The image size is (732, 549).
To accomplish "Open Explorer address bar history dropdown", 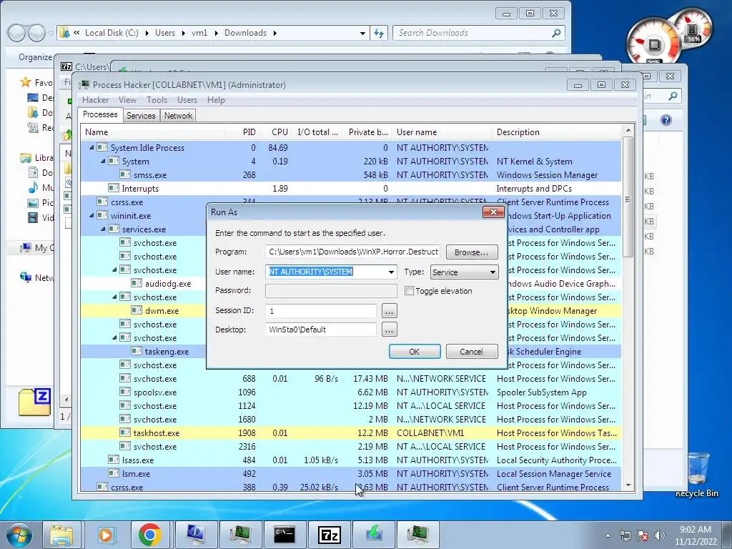I will 362,33.
